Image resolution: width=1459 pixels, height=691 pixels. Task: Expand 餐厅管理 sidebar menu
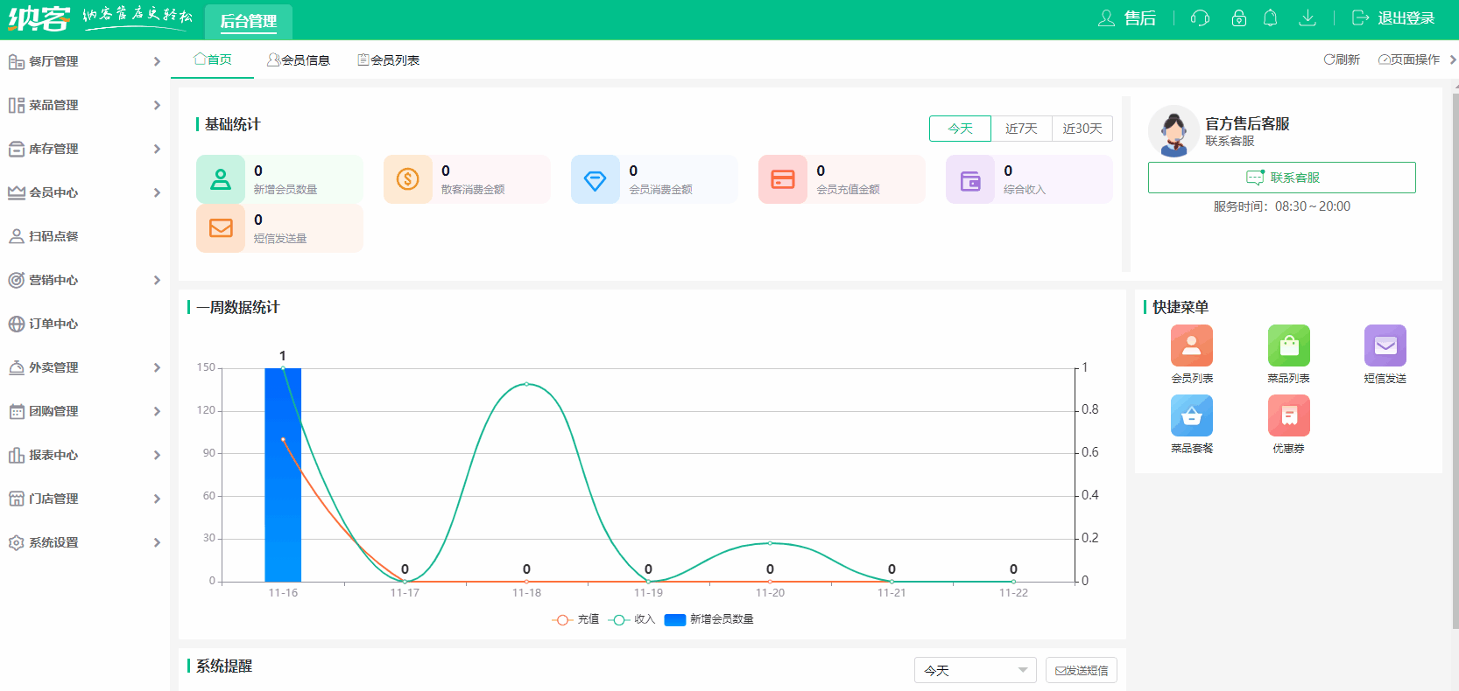pyautogui.click(x=85, y=61)
